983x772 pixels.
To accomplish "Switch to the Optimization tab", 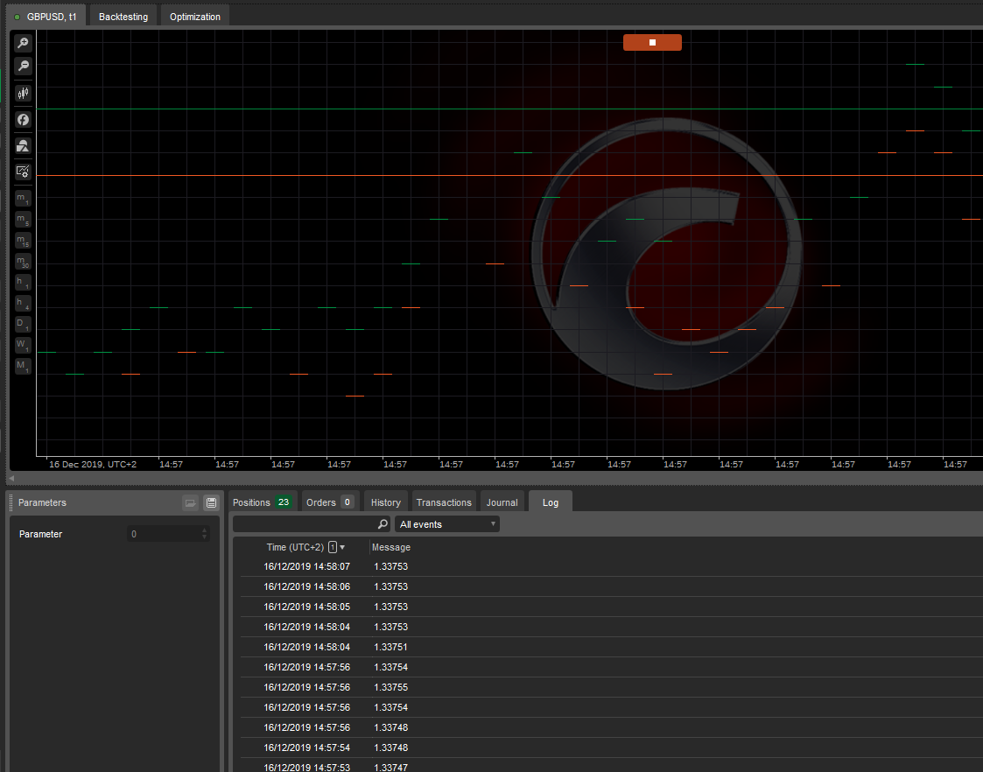I will click(x=195, y=17).
